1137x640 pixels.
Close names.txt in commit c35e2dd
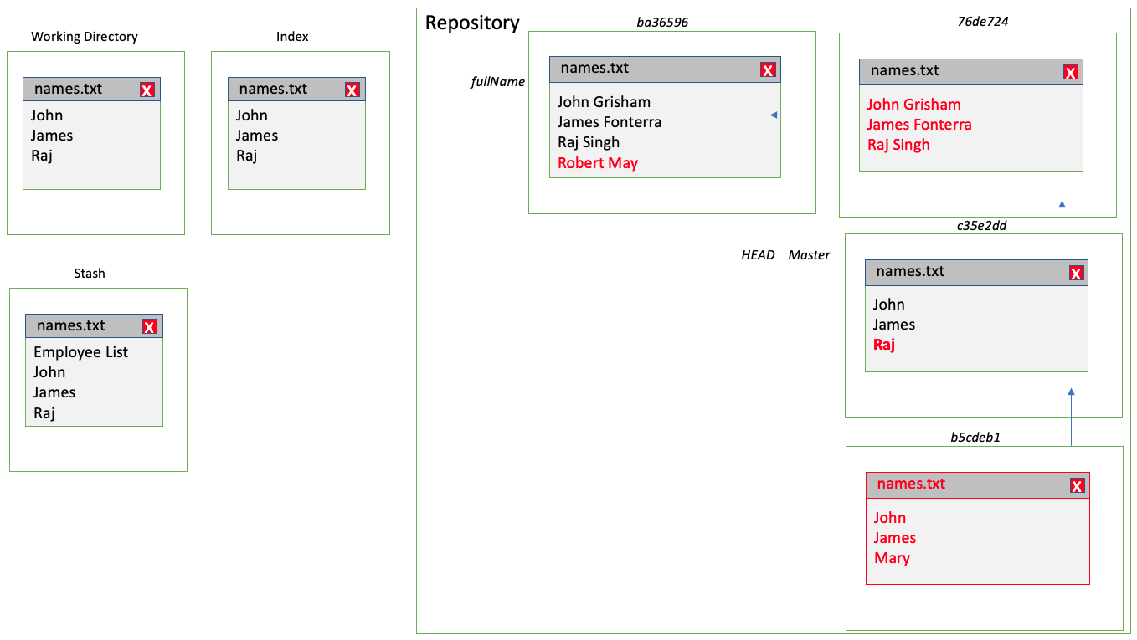point(1075,272)
